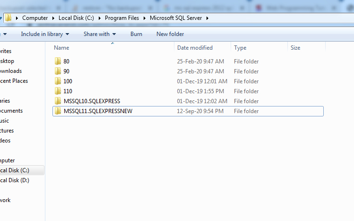
Task: Expand the arrow after Program Files breadcrumb
Action: 145,18
